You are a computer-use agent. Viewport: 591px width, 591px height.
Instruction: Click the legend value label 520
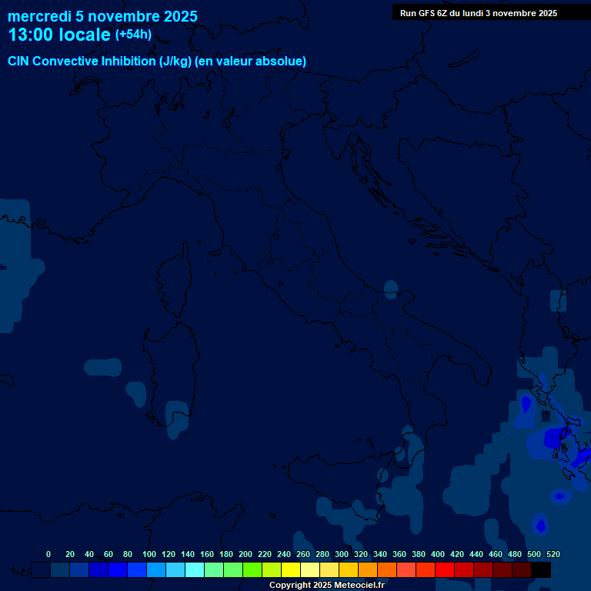(553, 554)
